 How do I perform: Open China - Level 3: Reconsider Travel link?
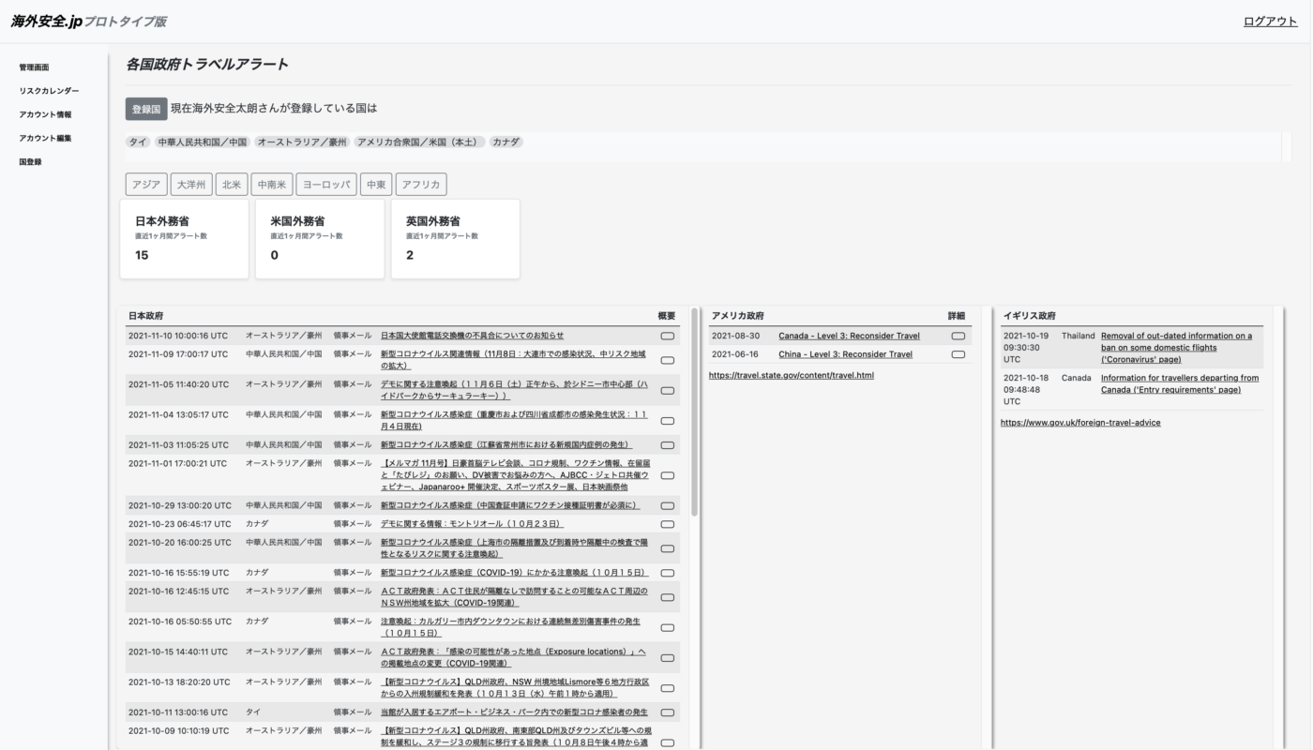click(845, 354)
